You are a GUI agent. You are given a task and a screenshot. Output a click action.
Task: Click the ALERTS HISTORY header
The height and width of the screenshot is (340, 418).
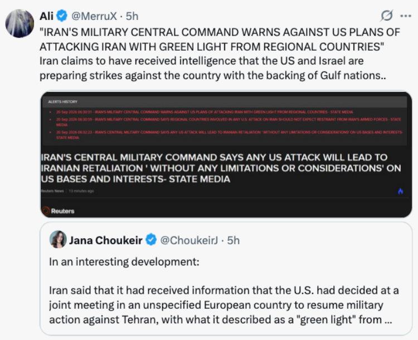click(x=62, y=102)
